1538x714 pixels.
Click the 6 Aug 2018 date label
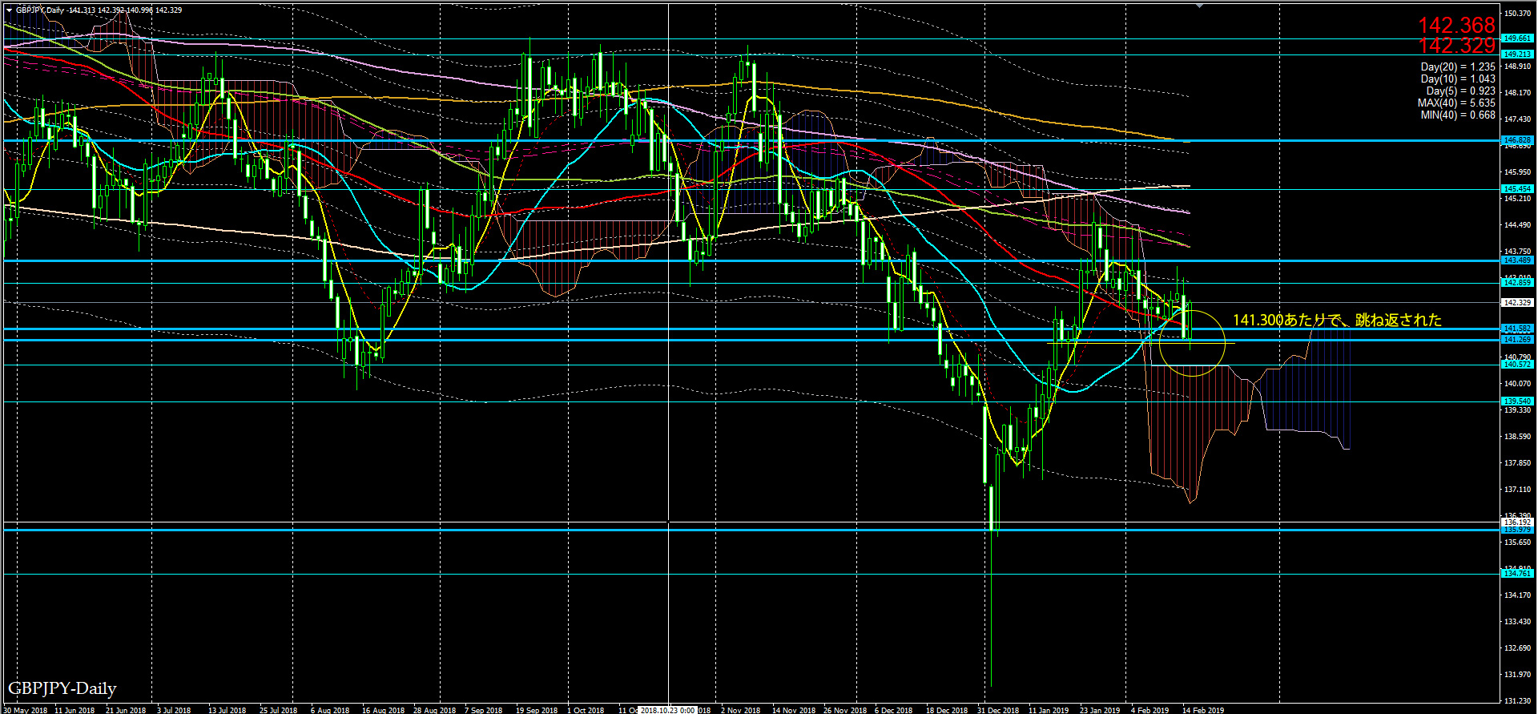click(x=330, y=710)
